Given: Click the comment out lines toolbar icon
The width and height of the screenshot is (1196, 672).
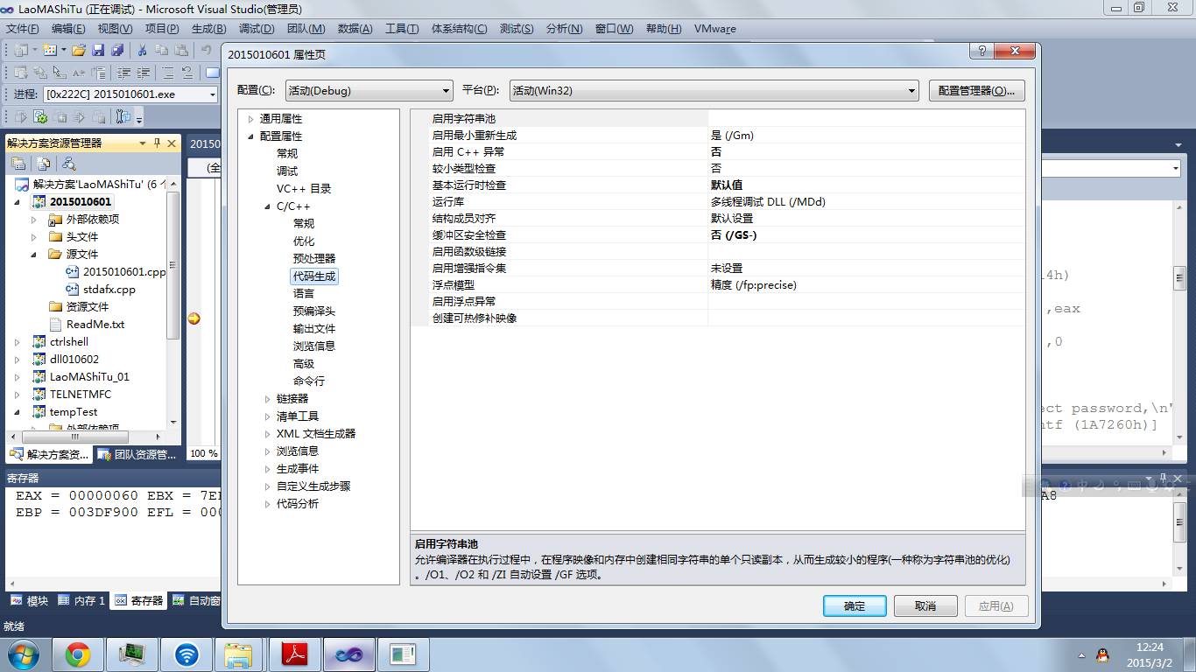Looking at the screenshot, I should pos(168,73).
